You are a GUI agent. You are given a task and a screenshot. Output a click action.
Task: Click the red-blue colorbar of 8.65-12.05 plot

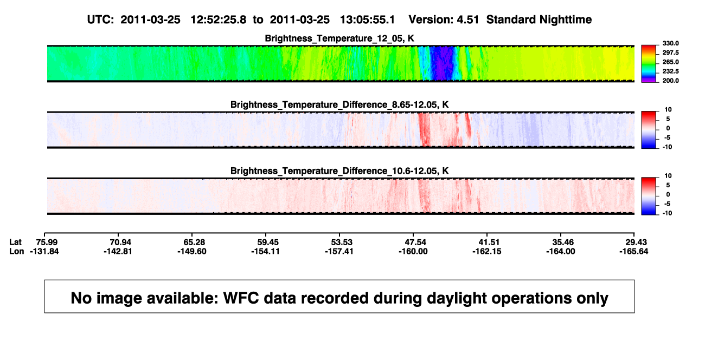649,129
